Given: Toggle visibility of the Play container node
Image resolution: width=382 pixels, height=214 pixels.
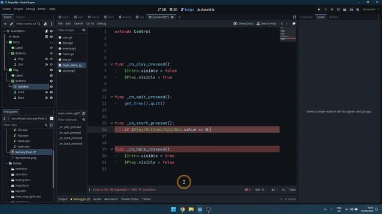Looking at the screenshot, I should 51,70.
